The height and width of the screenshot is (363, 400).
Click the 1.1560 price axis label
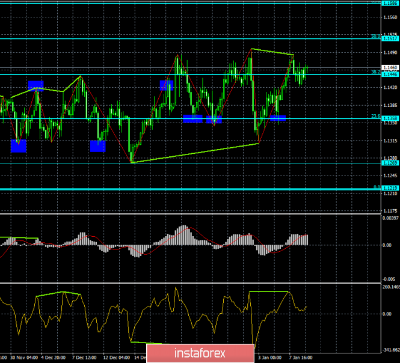390,17
